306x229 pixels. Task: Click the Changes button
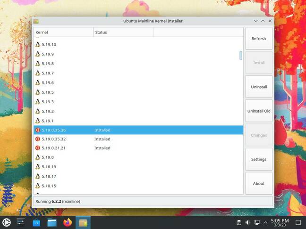tap(259, 135)
